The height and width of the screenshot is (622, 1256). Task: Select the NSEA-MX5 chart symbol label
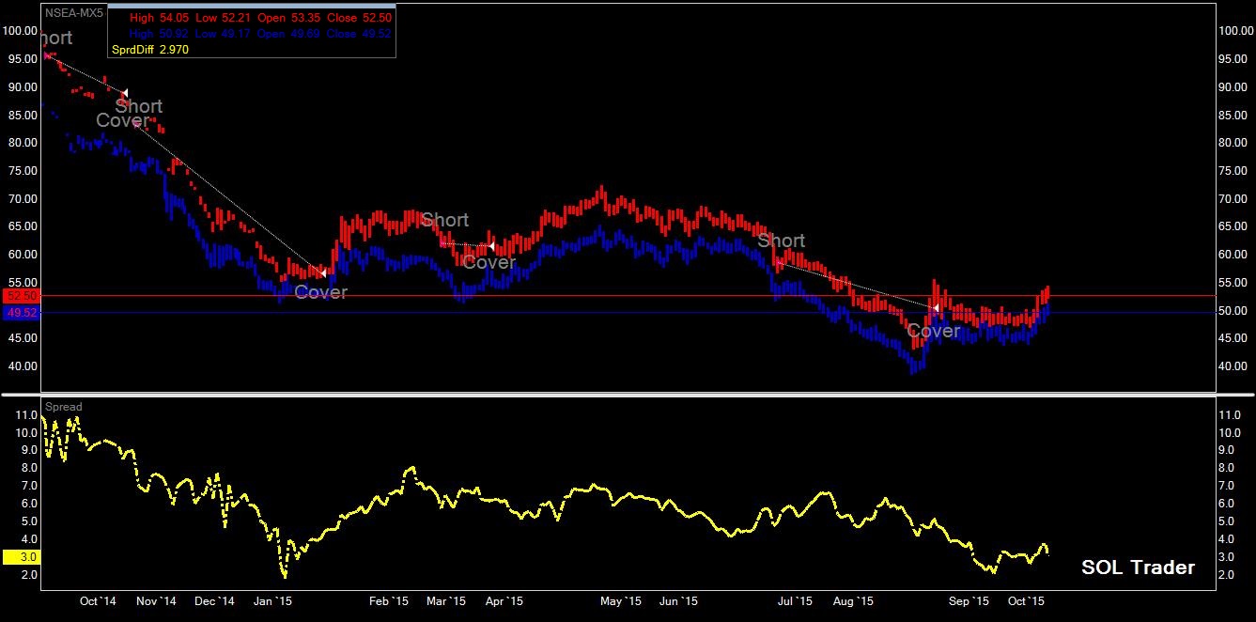[x=74, y=14]
